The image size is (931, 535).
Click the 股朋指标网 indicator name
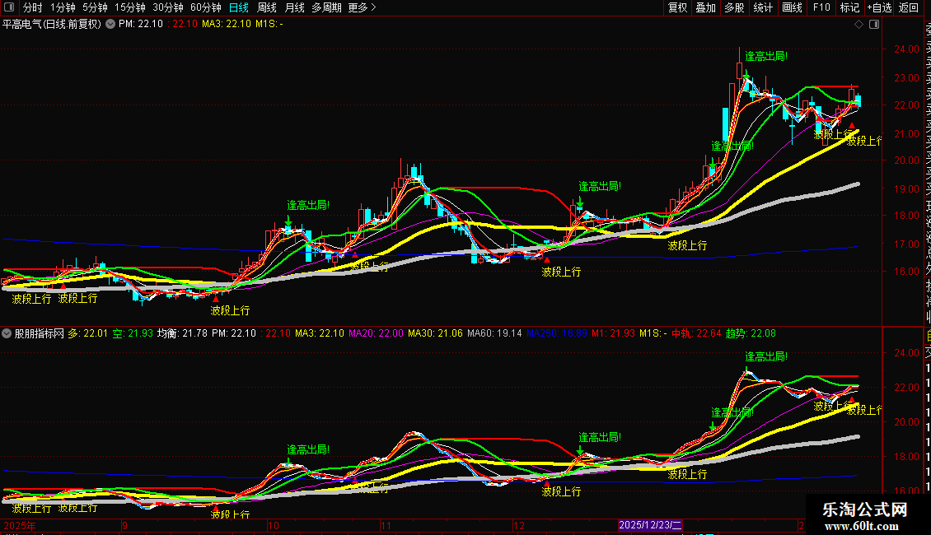(x=40, y=333)
